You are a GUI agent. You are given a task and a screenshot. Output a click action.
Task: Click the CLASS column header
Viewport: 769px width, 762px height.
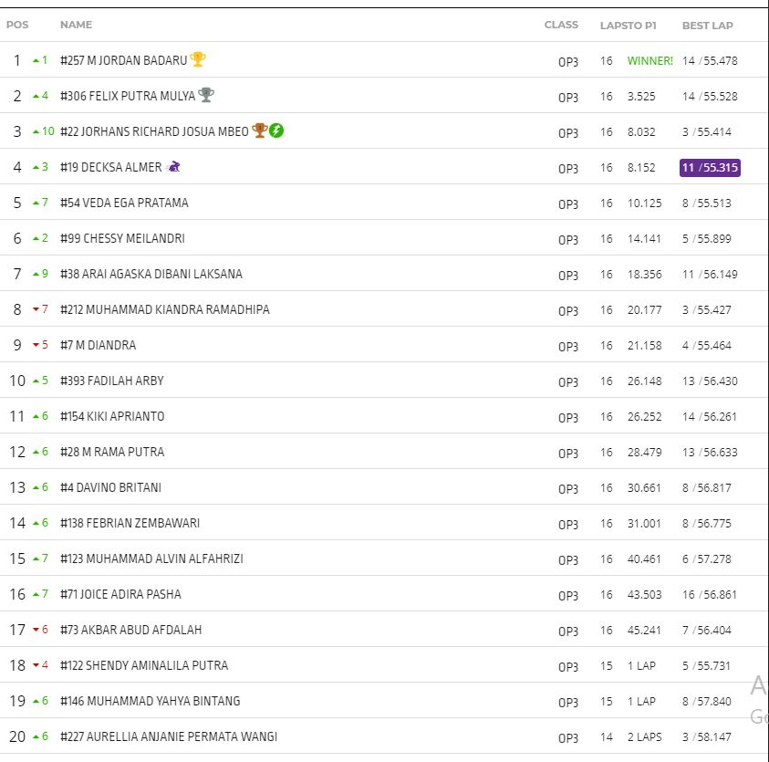561,25
